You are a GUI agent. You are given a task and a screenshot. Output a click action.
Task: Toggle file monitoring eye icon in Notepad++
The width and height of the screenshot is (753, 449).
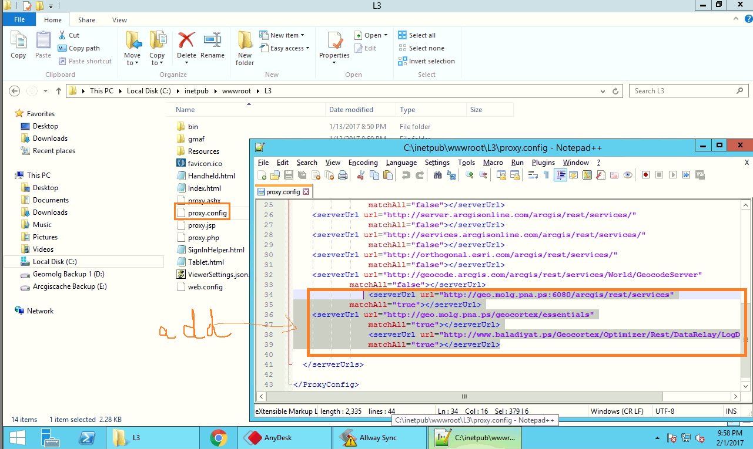628,175
